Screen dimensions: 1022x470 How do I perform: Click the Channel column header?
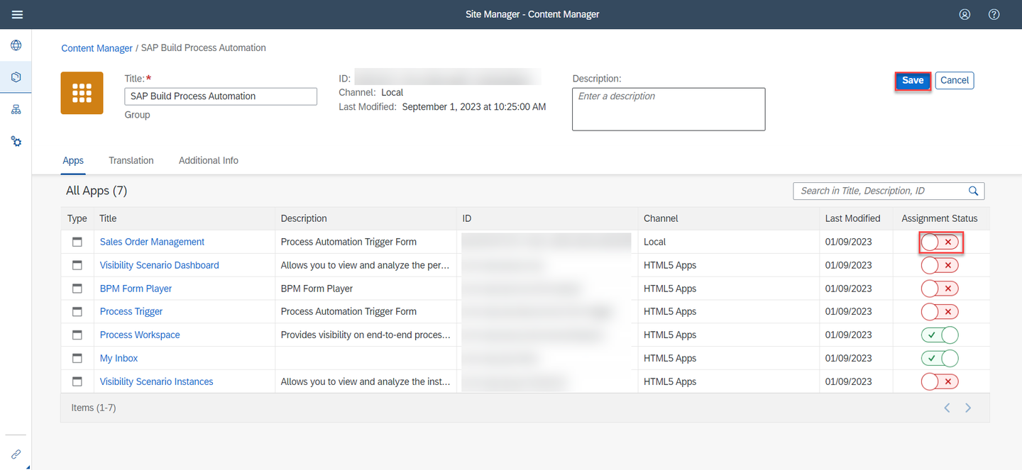click(x=729, y=218)
